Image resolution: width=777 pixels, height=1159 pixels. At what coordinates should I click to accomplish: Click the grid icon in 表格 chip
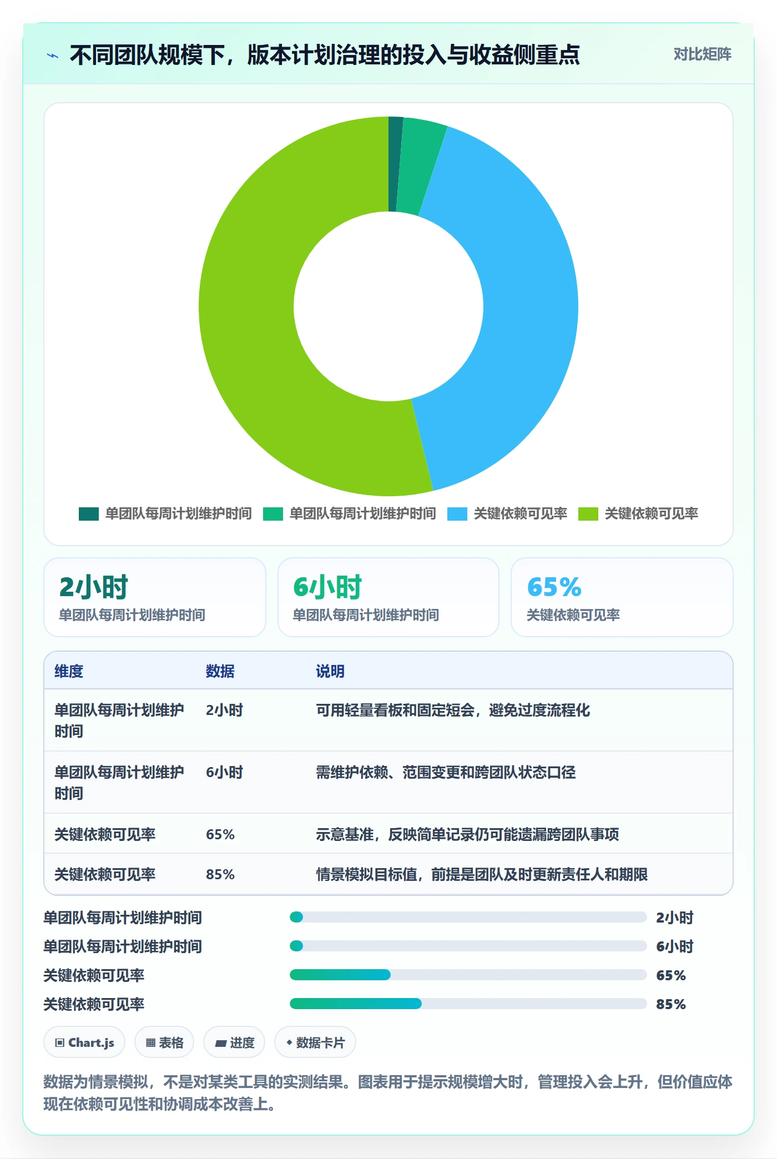(x=150, y=1043)
